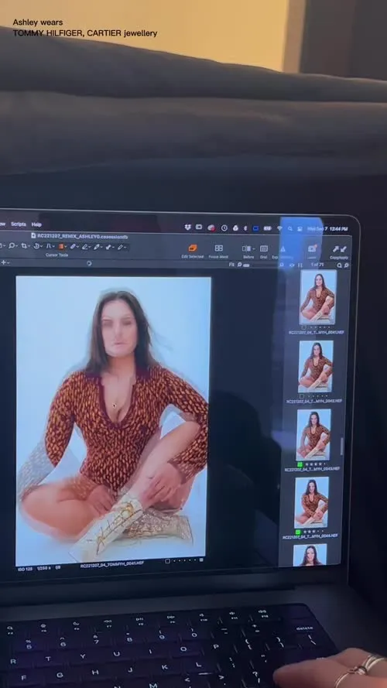This screenshot has width=387, height=688.
Task: Click the plus icon below the cursor tools
Action: pyautogui.click(x=3, y=262)
